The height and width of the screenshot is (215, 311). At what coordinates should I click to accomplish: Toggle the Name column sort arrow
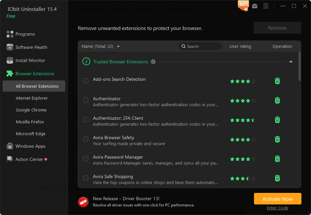pyautogui.click(x=118, y=46)
